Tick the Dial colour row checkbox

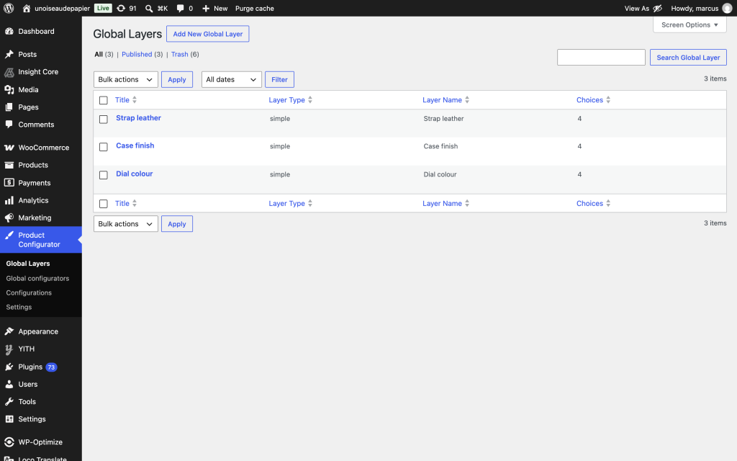tap(104, 175)
